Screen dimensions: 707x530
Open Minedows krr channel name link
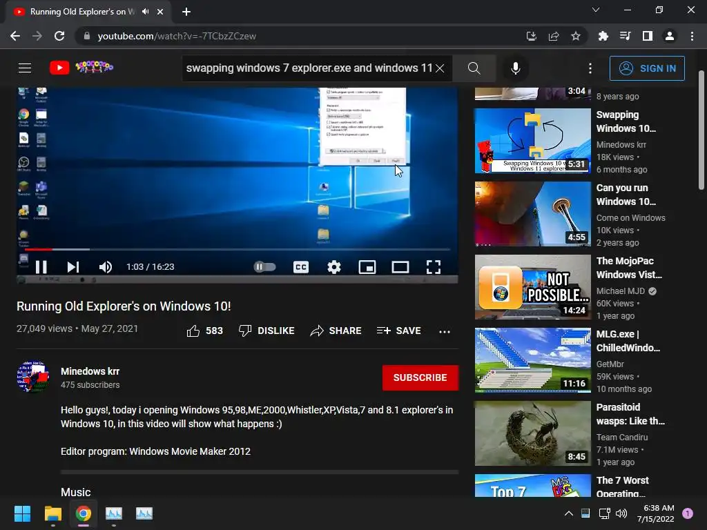pyautogui.click(x=90, y=371)
